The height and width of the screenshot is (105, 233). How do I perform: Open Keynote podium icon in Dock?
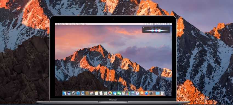pyautogui.click(x=133, y=93)
